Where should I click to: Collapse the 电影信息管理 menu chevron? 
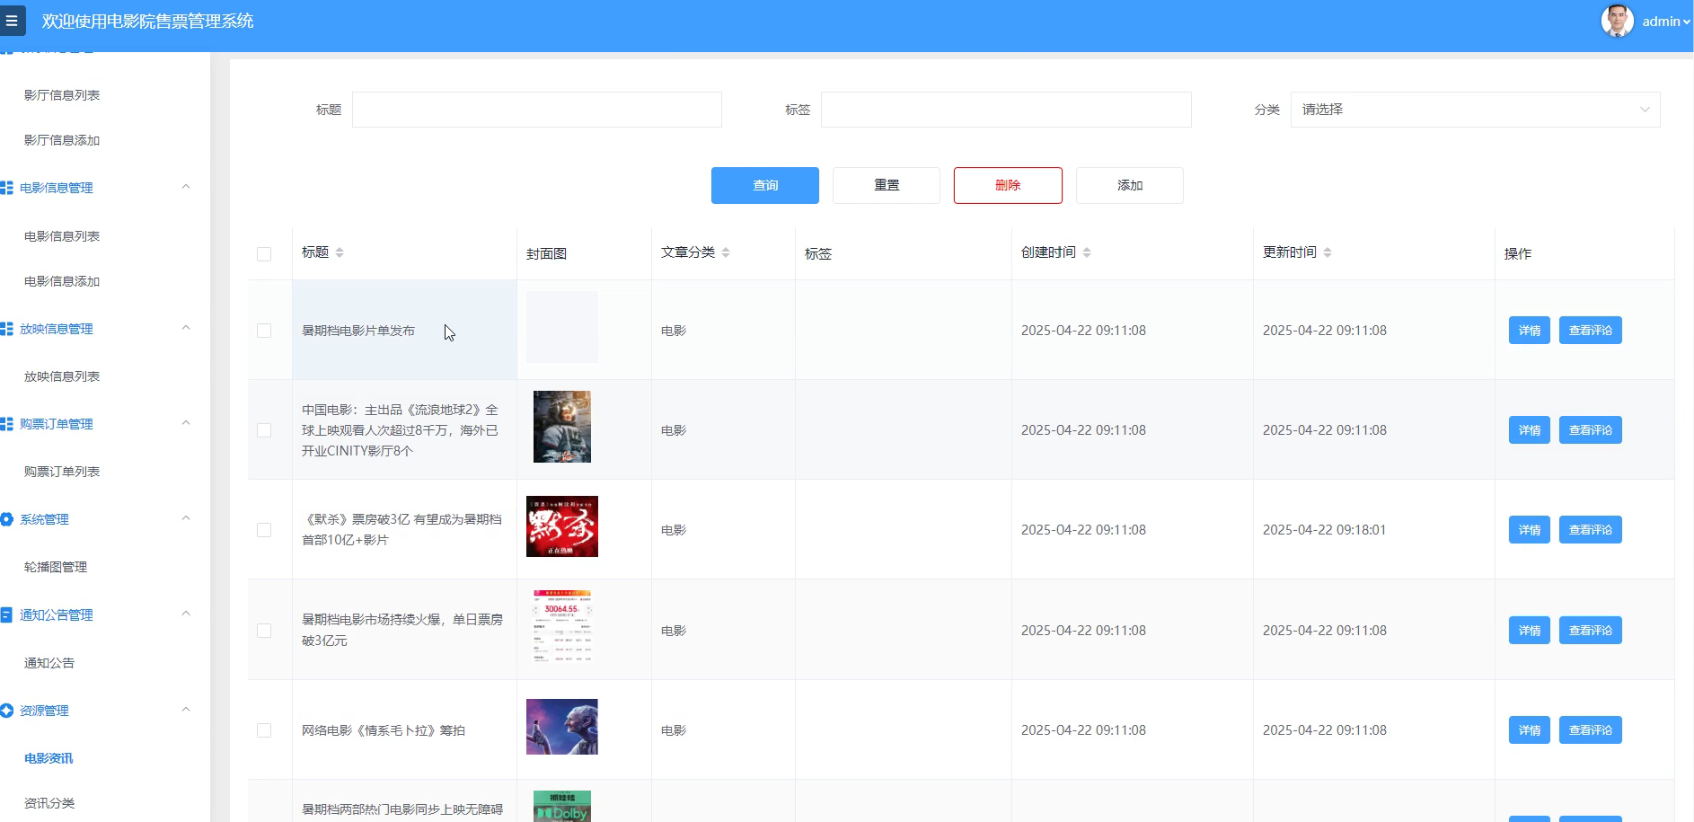pos(186,187)
